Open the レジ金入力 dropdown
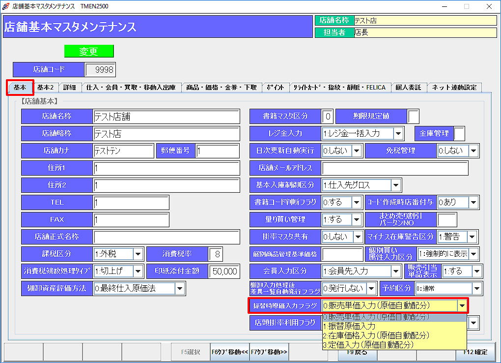 pyautogui.click(x=398, y=133)
